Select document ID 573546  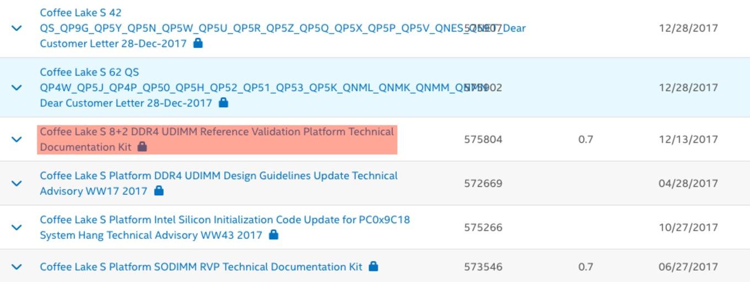483,267
